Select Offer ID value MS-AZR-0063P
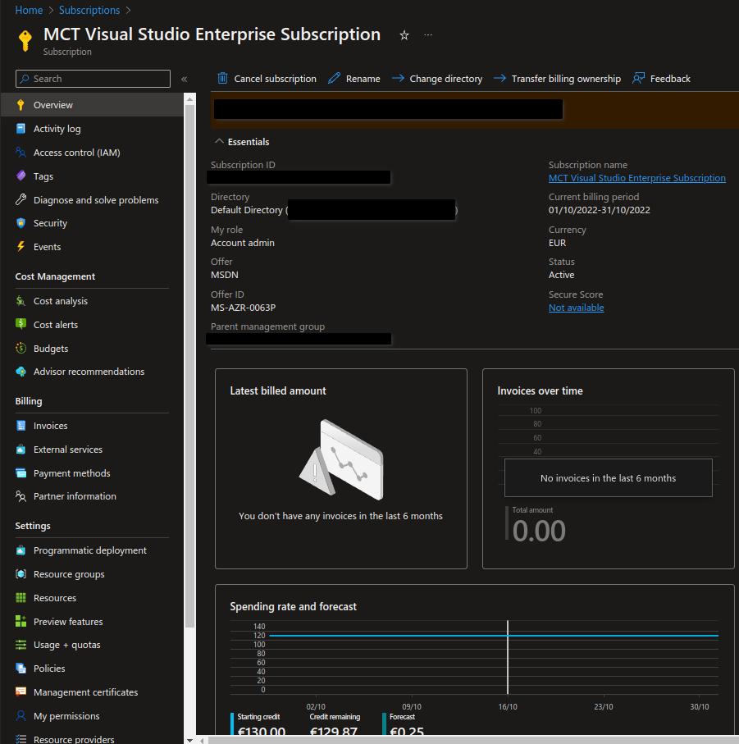The width and height of the screenshot is (739, 744). pyautogui.click(x=244, y=308)
